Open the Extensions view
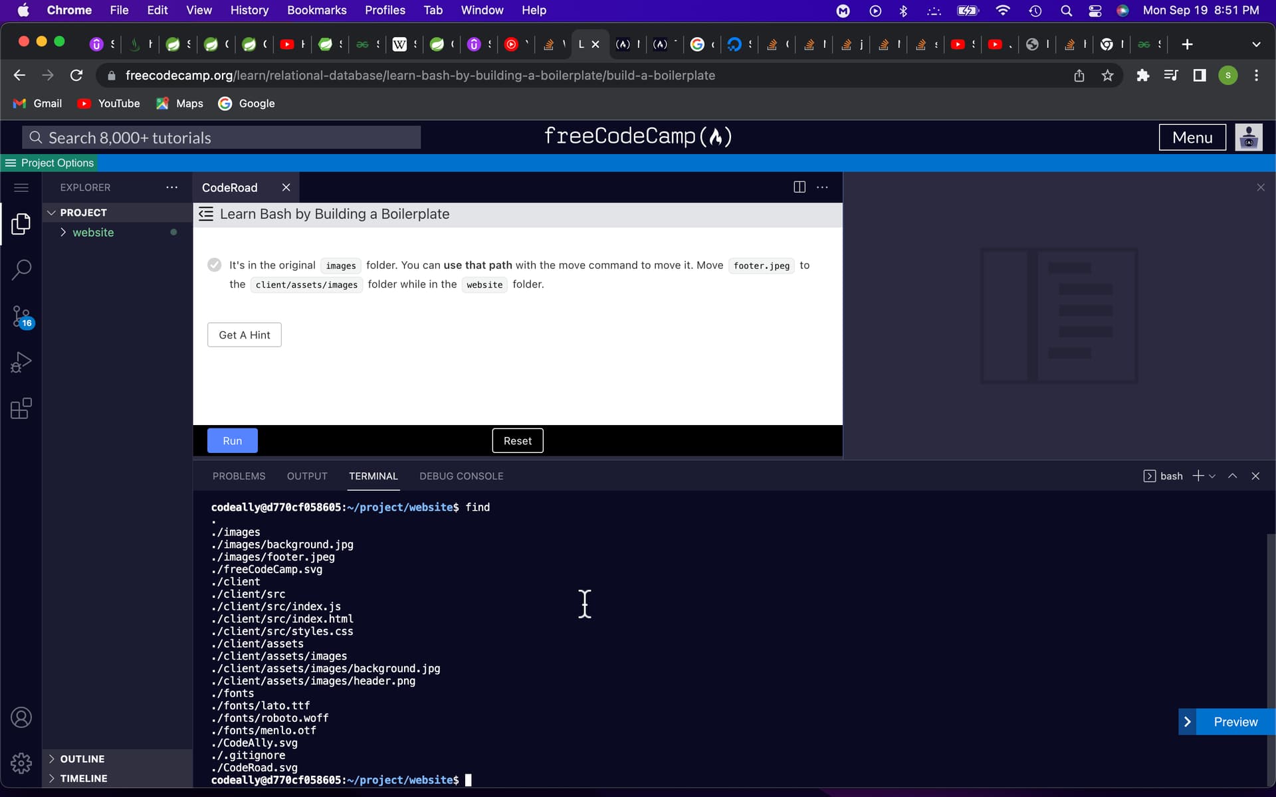The image size is (1276, 797). click(21, 408)
